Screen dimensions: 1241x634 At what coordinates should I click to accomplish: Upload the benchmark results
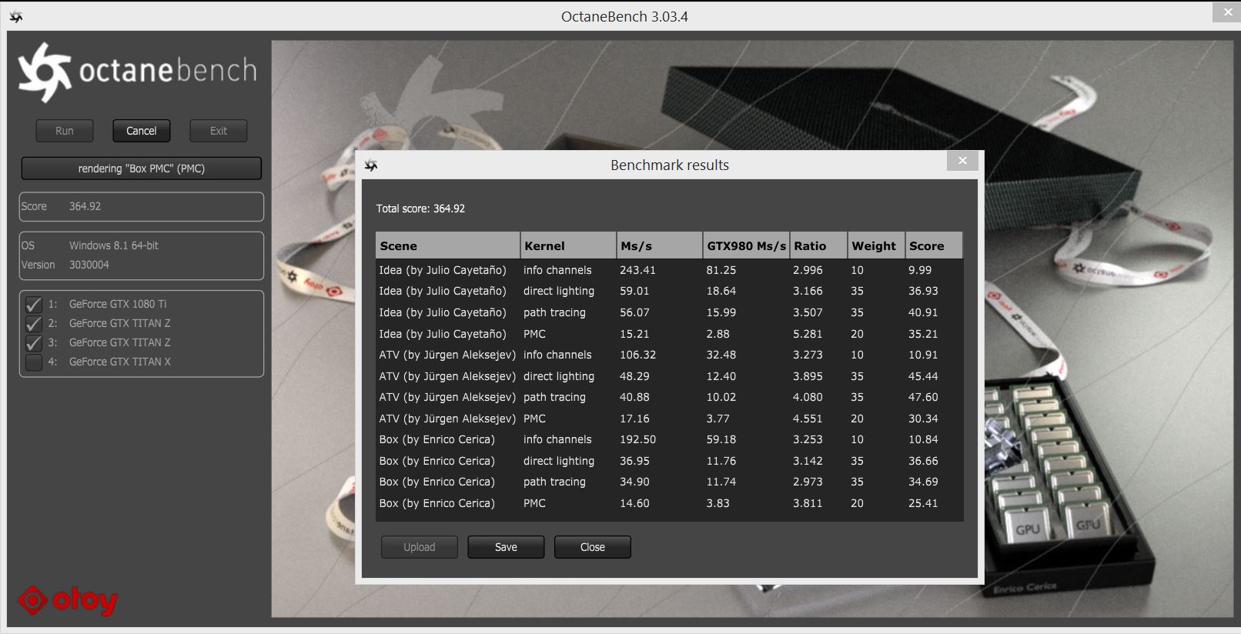click(x=420, y=547)
